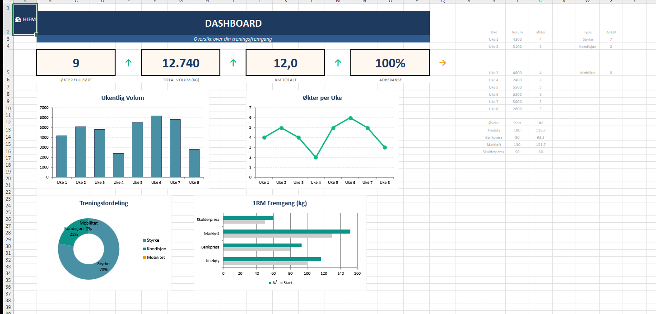Click the Uke 6 point on Økter line
The height and width of the screenshot is (314, 656).
click(x=350, y=118)
